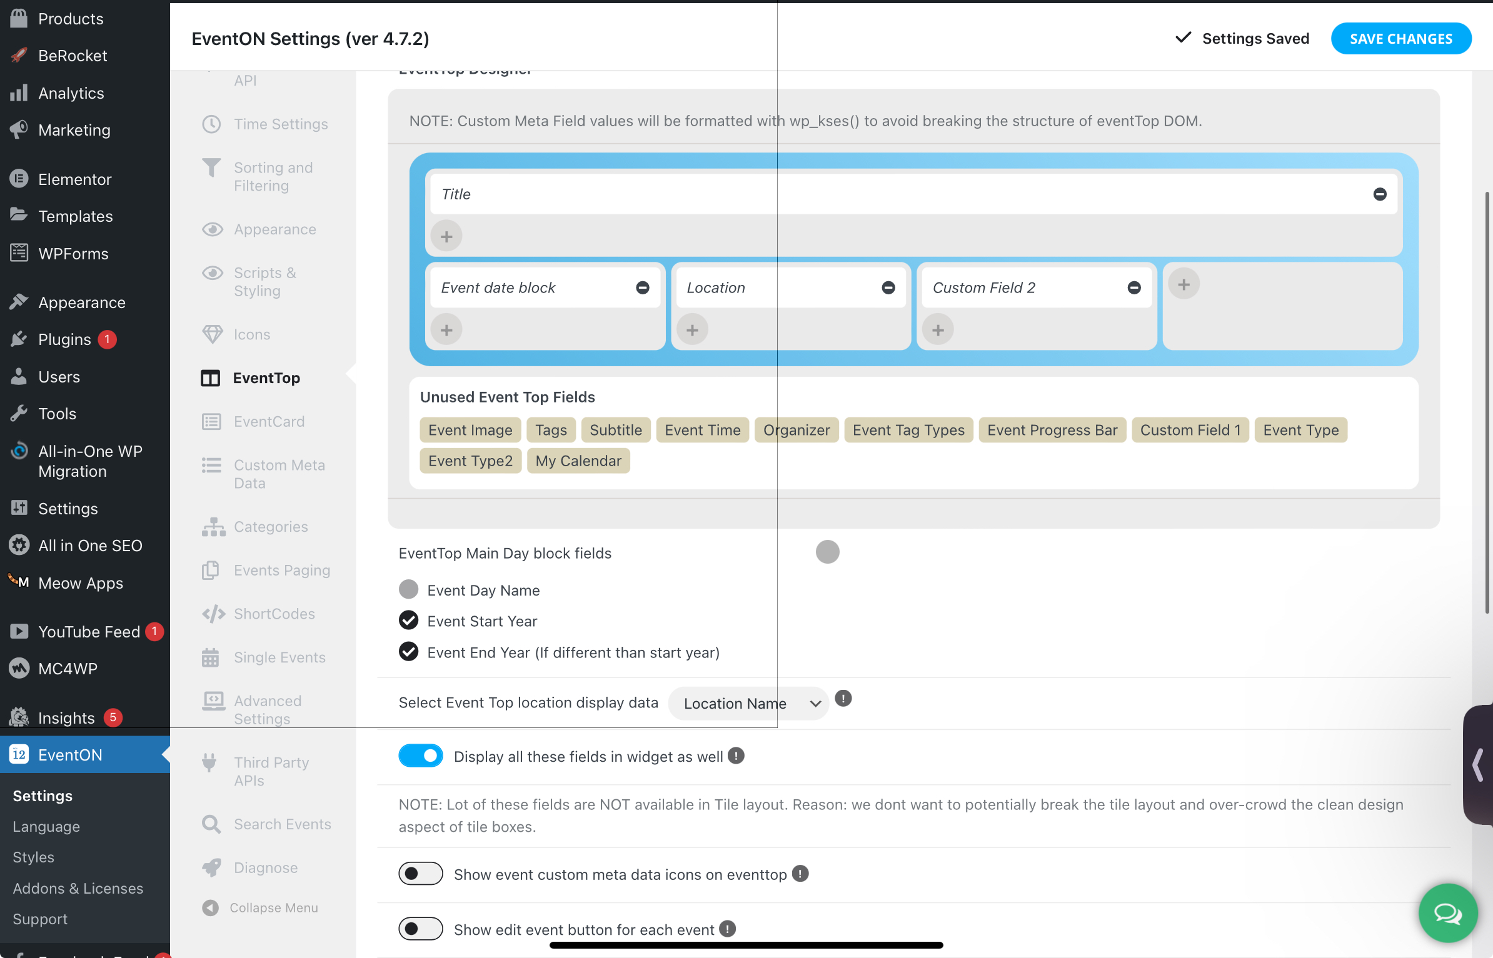1493x958 pixels.
Task: Open Addons & Licenses link
Action: 78,889
